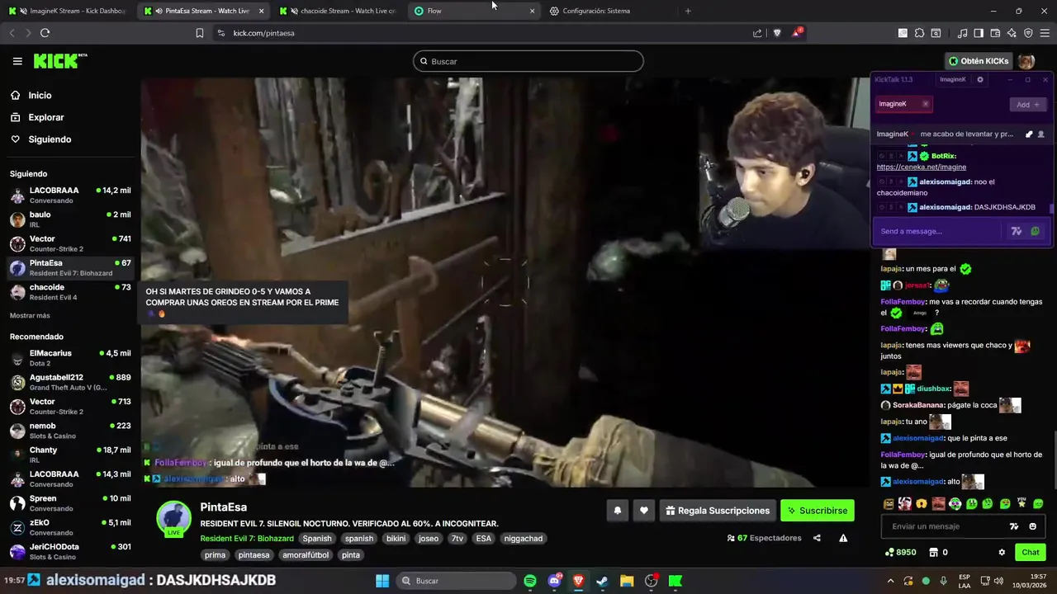The image size is (1057, 594).
Task: Open Discord from the taskbar
Action: pos(554,581)
